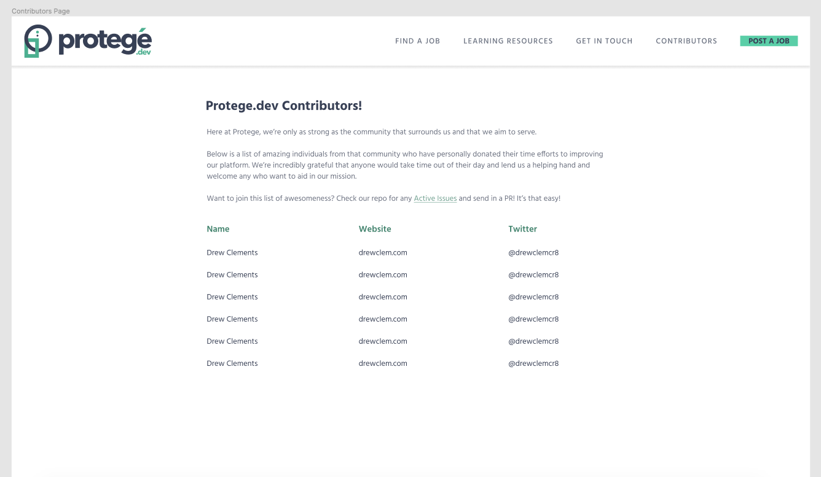Click the protegé wordmark in the header

click(103, 40)
